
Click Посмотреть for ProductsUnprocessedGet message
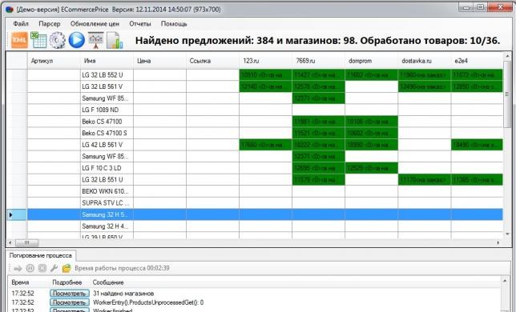pos(70,302)
